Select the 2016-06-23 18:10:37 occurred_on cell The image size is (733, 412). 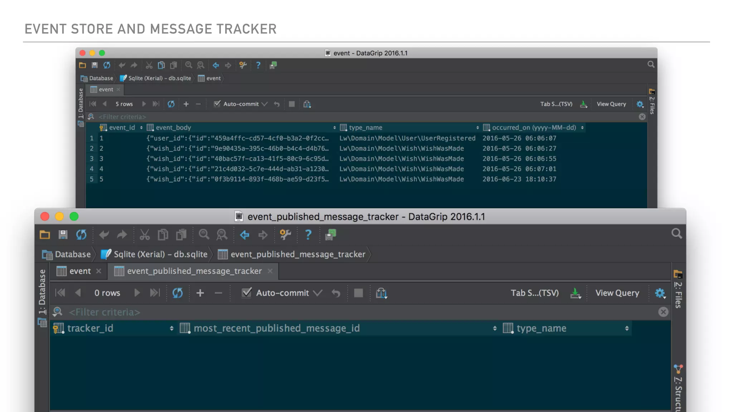(519, 179)
